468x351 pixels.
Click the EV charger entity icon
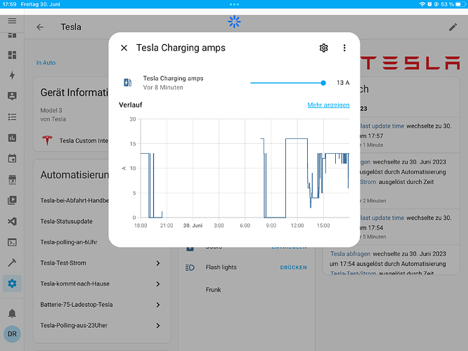tap(127, 83)
